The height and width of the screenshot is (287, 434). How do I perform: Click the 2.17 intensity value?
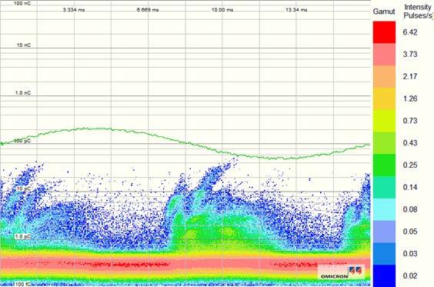(410, 76)
